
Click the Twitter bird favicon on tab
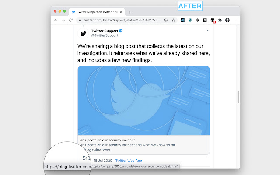point(73,12)
